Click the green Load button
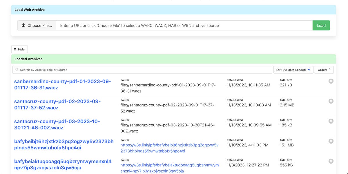 (x=321, y=25)
